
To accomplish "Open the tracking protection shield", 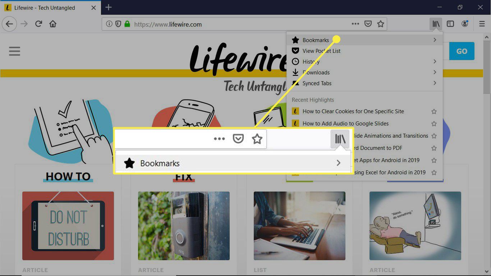I will pos(118,24).
